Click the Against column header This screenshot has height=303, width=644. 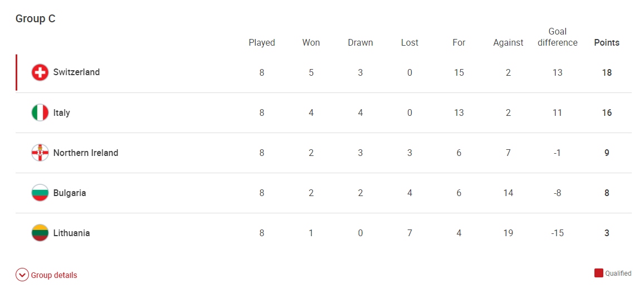(508, 43)
